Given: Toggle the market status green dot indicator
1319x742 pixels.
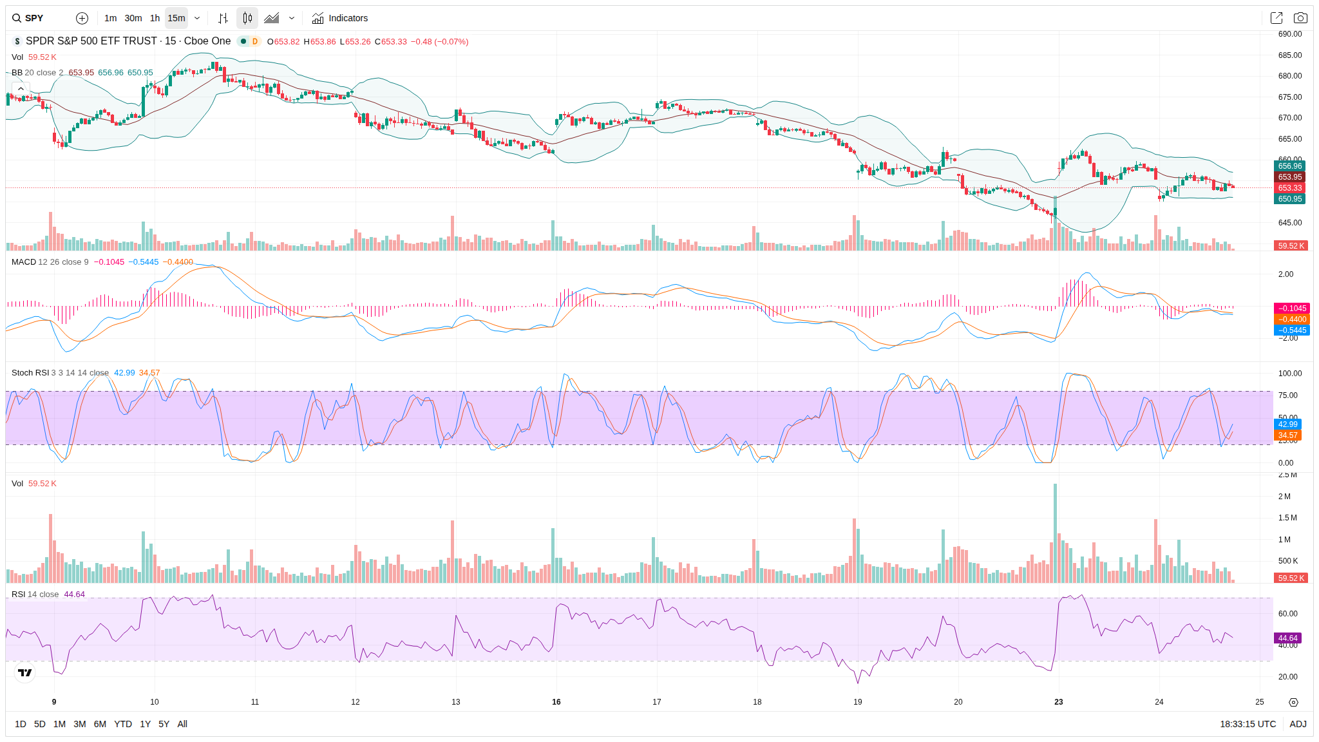Looking at the screenshot, I should click(x=243, y=41).
